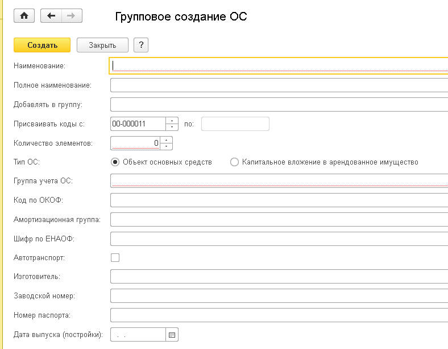Select the 'Объект основных средств' radio option
The height and width of the screenshot is (349, 448).
[x=115, y=162]
